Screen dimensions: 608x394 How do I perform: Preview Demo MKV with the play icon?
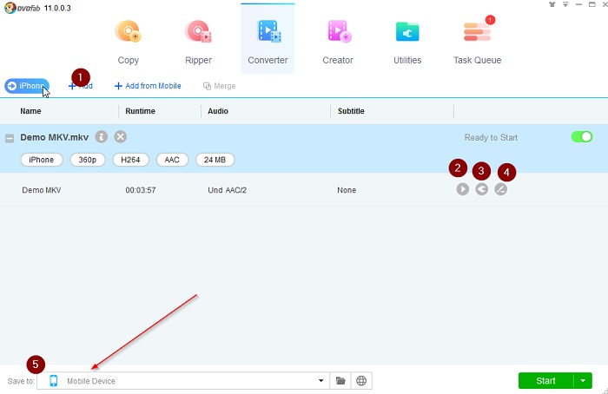(463, 189)
